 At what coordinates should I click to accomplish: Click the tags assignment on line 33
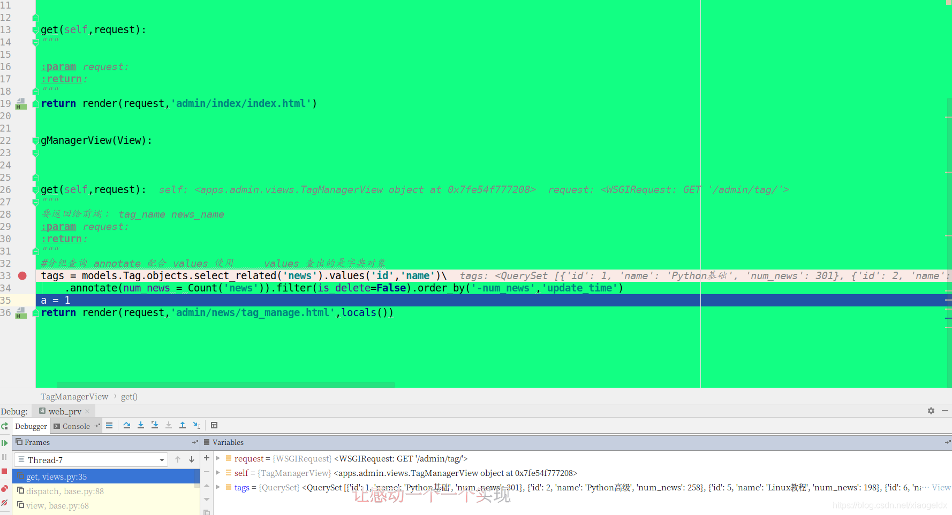pyautogui.click(x=244, y=275)
